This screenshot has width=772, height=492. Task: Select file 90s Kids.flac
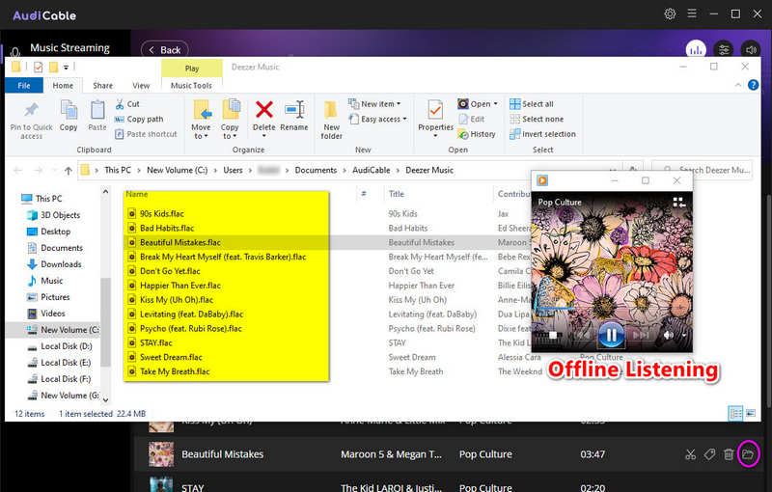(x=161, y=213)
